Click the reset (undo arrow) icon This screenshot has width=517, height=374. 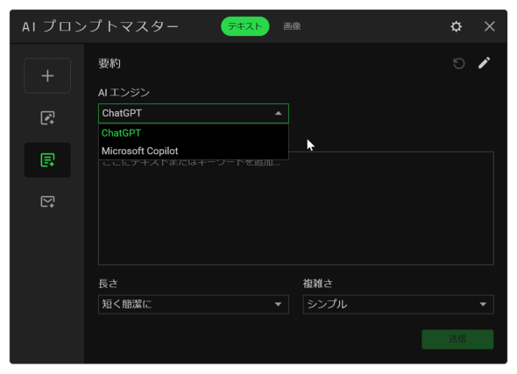tap(458, 63)
